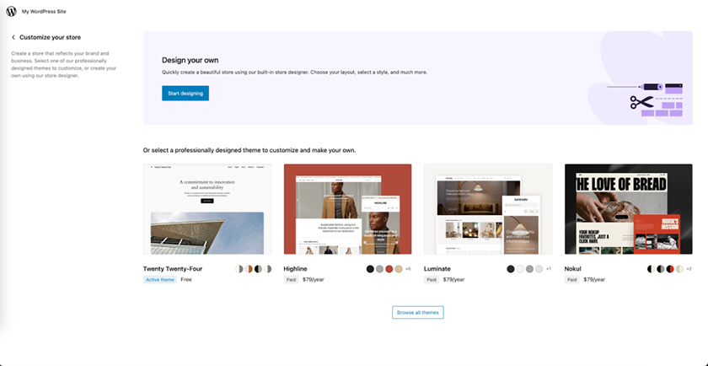Click the Start designing button
This screenshot has width=708, height=366.
(x=185, y=93)
